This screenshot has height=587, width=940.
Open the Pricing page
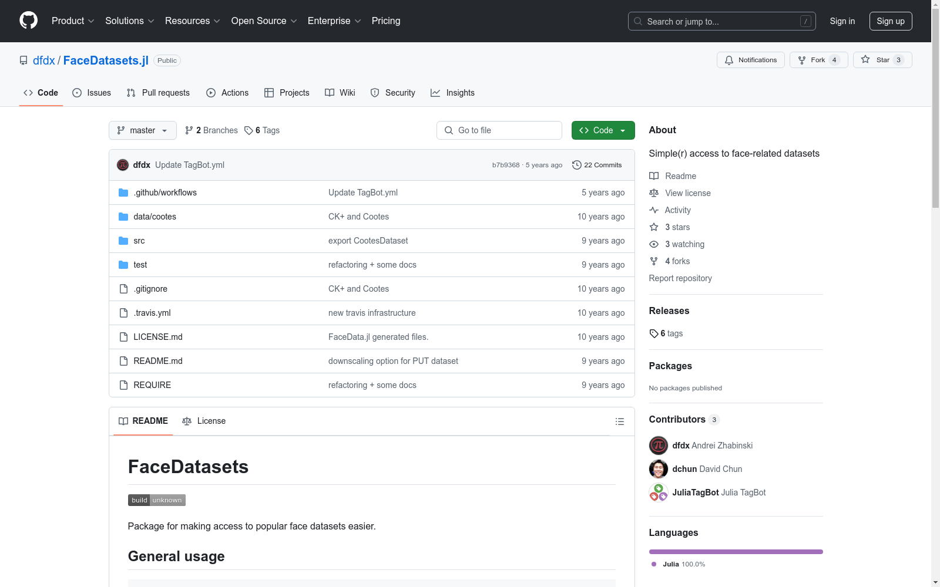coord(386,21)
